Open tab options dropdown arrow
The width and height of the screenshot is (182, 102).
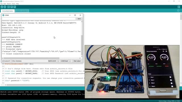click(178, 10)
